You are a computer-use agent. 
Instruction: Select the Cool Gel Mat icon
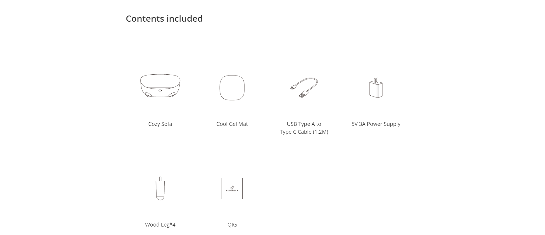coord(232,88)
